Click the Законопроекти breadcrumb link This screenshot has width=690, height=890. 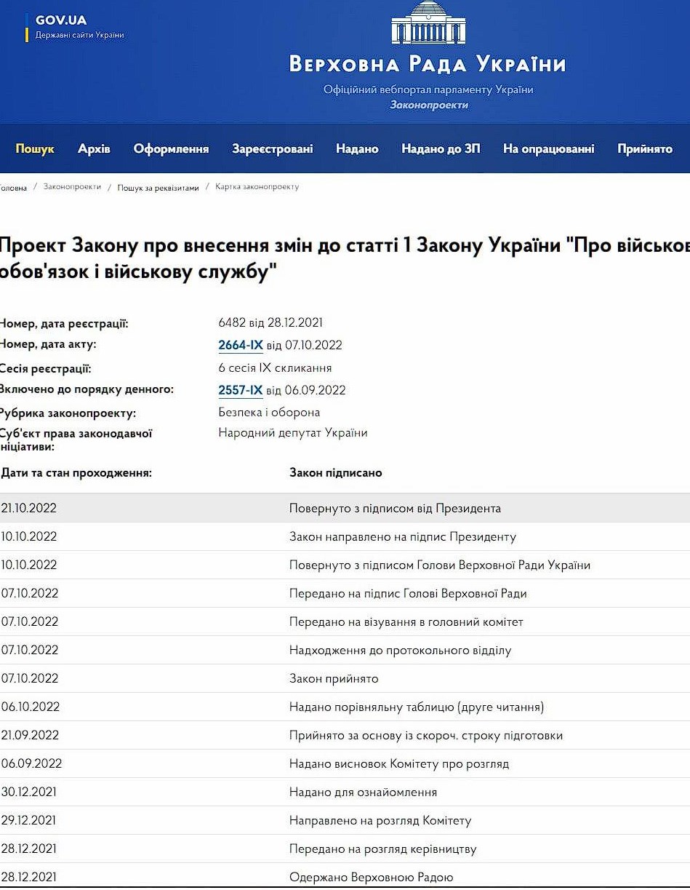pyautogui.click(x=72, y=187)
